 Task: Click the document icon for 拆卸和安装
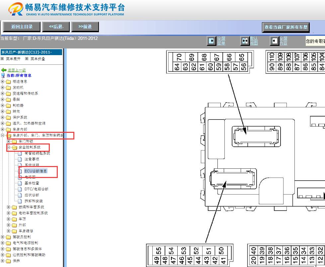click(x=20, y=201)
